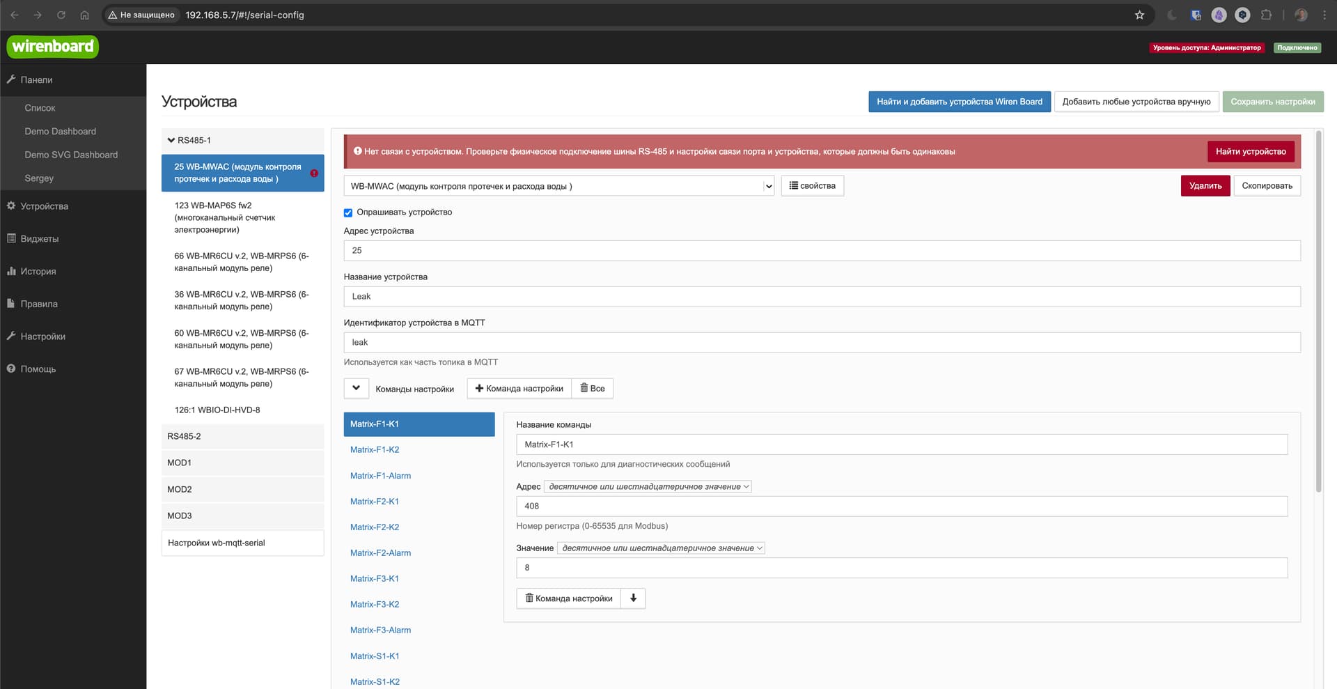Open Demo SVG Dashboard link
The image size is (1337, 689).
point(71,155)
